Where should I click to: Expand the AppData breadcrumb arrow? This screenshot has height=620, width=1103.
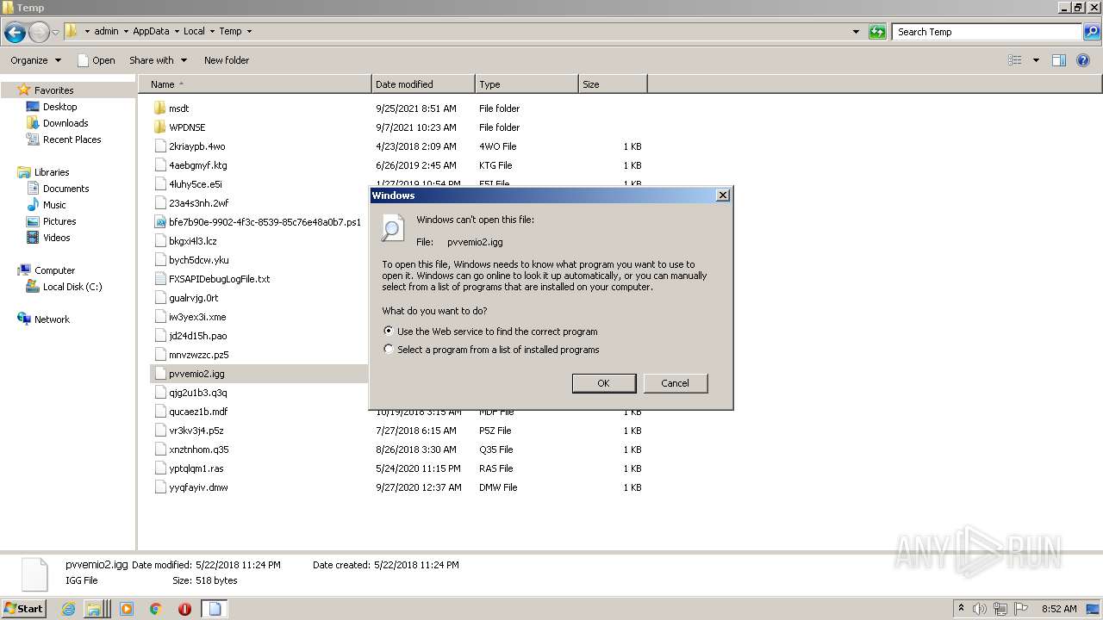(x=177, y=32)
